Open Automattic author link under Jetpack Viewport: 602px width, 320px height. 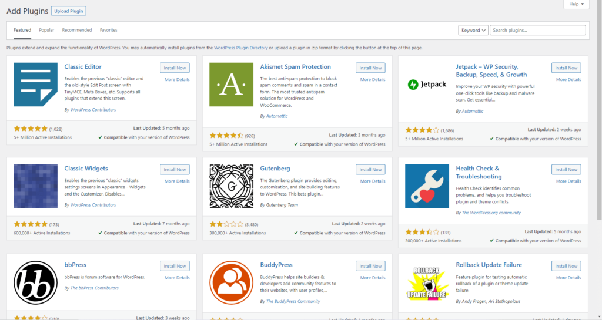click(472, 111)
